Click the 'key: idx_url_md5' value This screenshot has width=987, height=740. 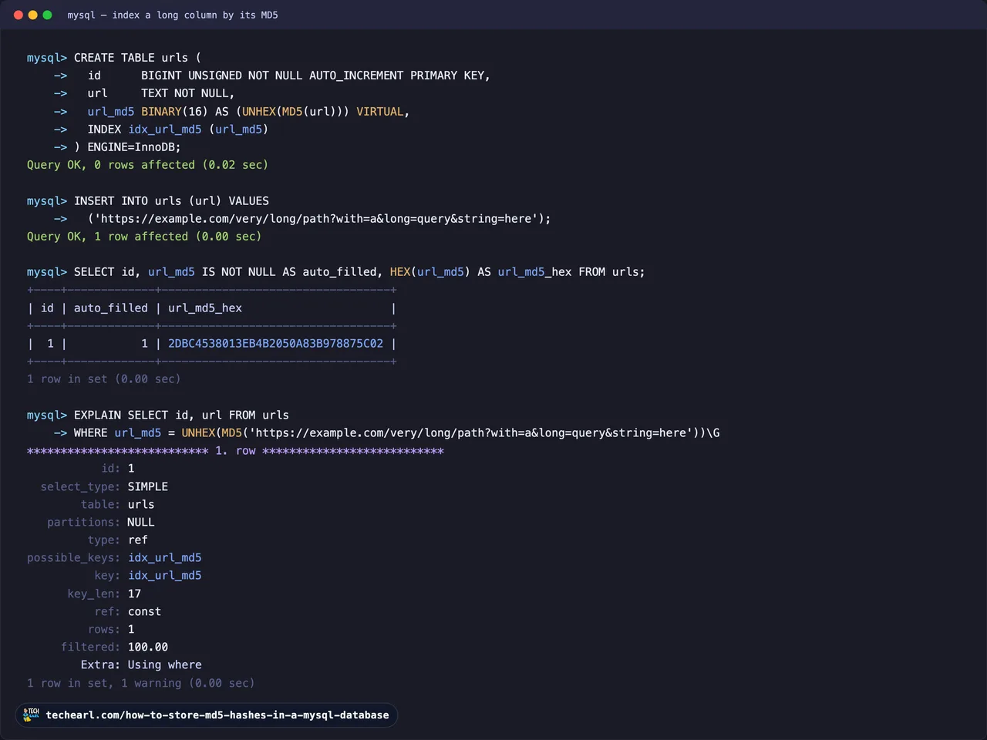click(x=164, y=576)
